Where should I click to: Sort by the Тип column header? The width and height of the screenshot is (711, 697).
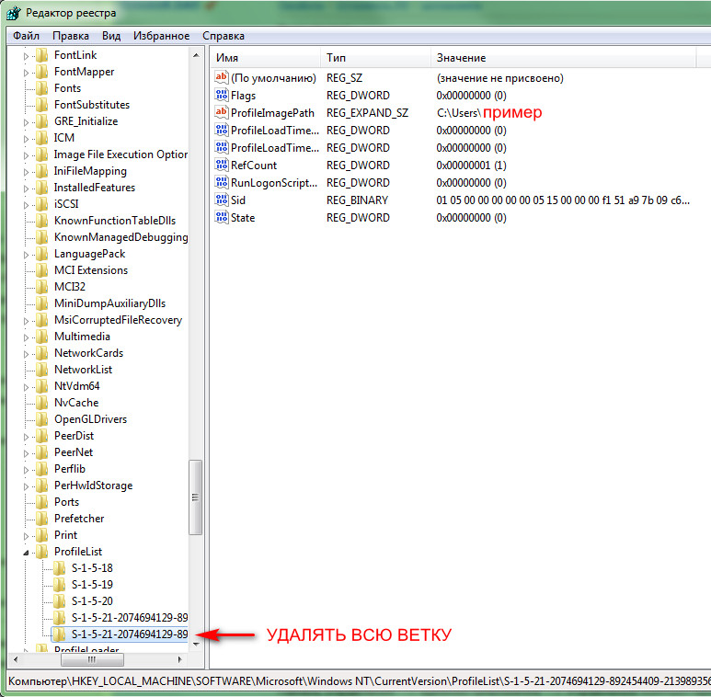tap(376, 58)
